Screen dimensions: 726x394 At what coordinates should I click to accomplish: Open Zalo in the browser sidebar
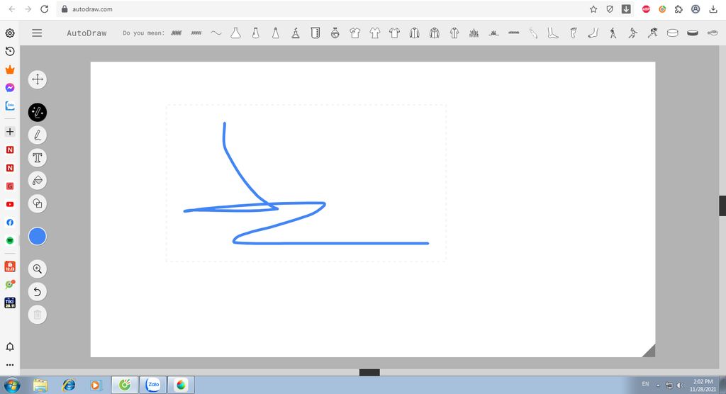click(10, 106)
